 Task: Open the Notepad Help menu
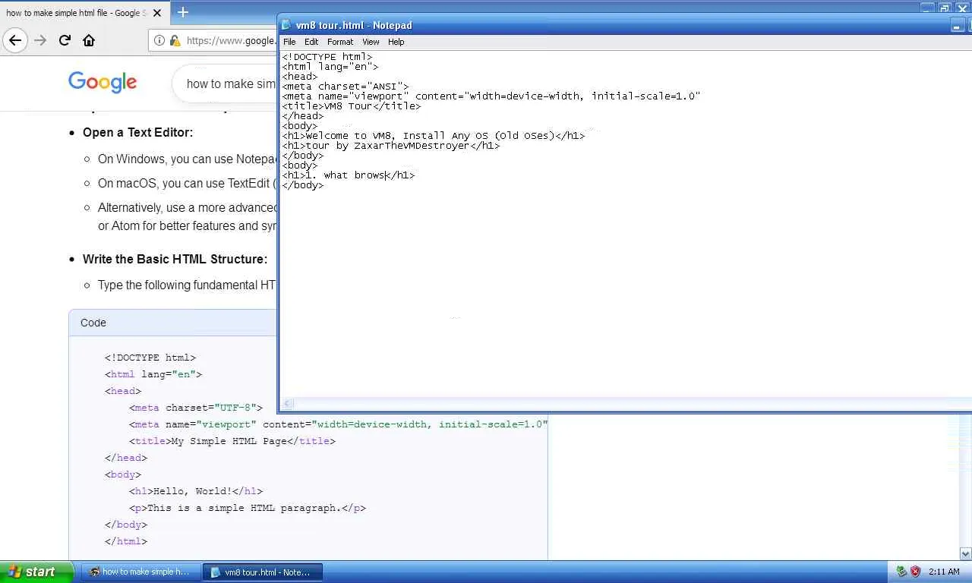coord(396,42)
